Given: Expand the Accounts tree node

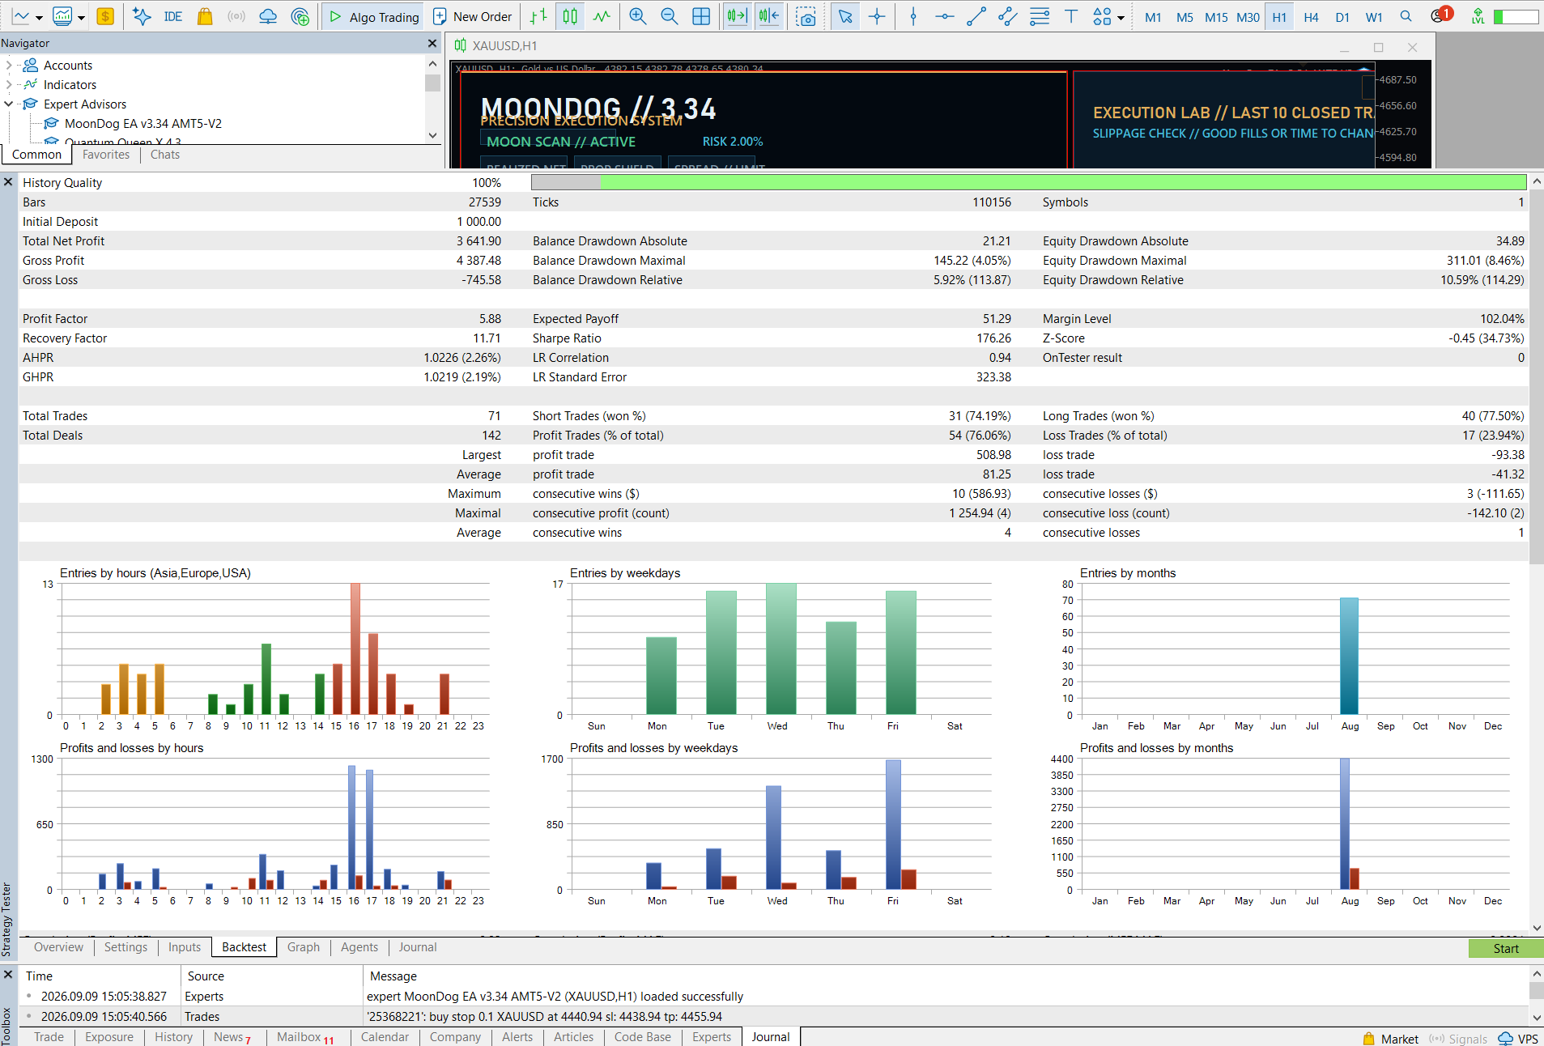Looking at the screenshot, I should (x=9, y=66).
